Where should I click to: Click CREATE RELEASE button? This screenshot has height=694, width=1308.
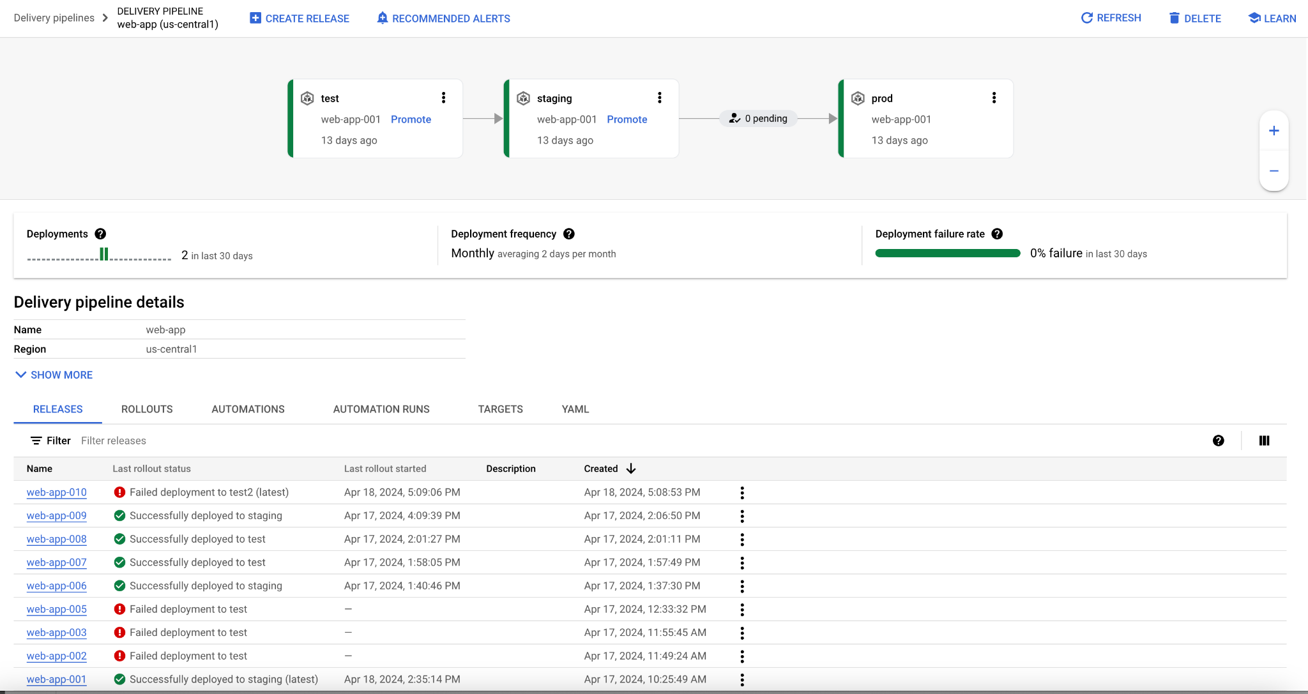coord(300,19)
